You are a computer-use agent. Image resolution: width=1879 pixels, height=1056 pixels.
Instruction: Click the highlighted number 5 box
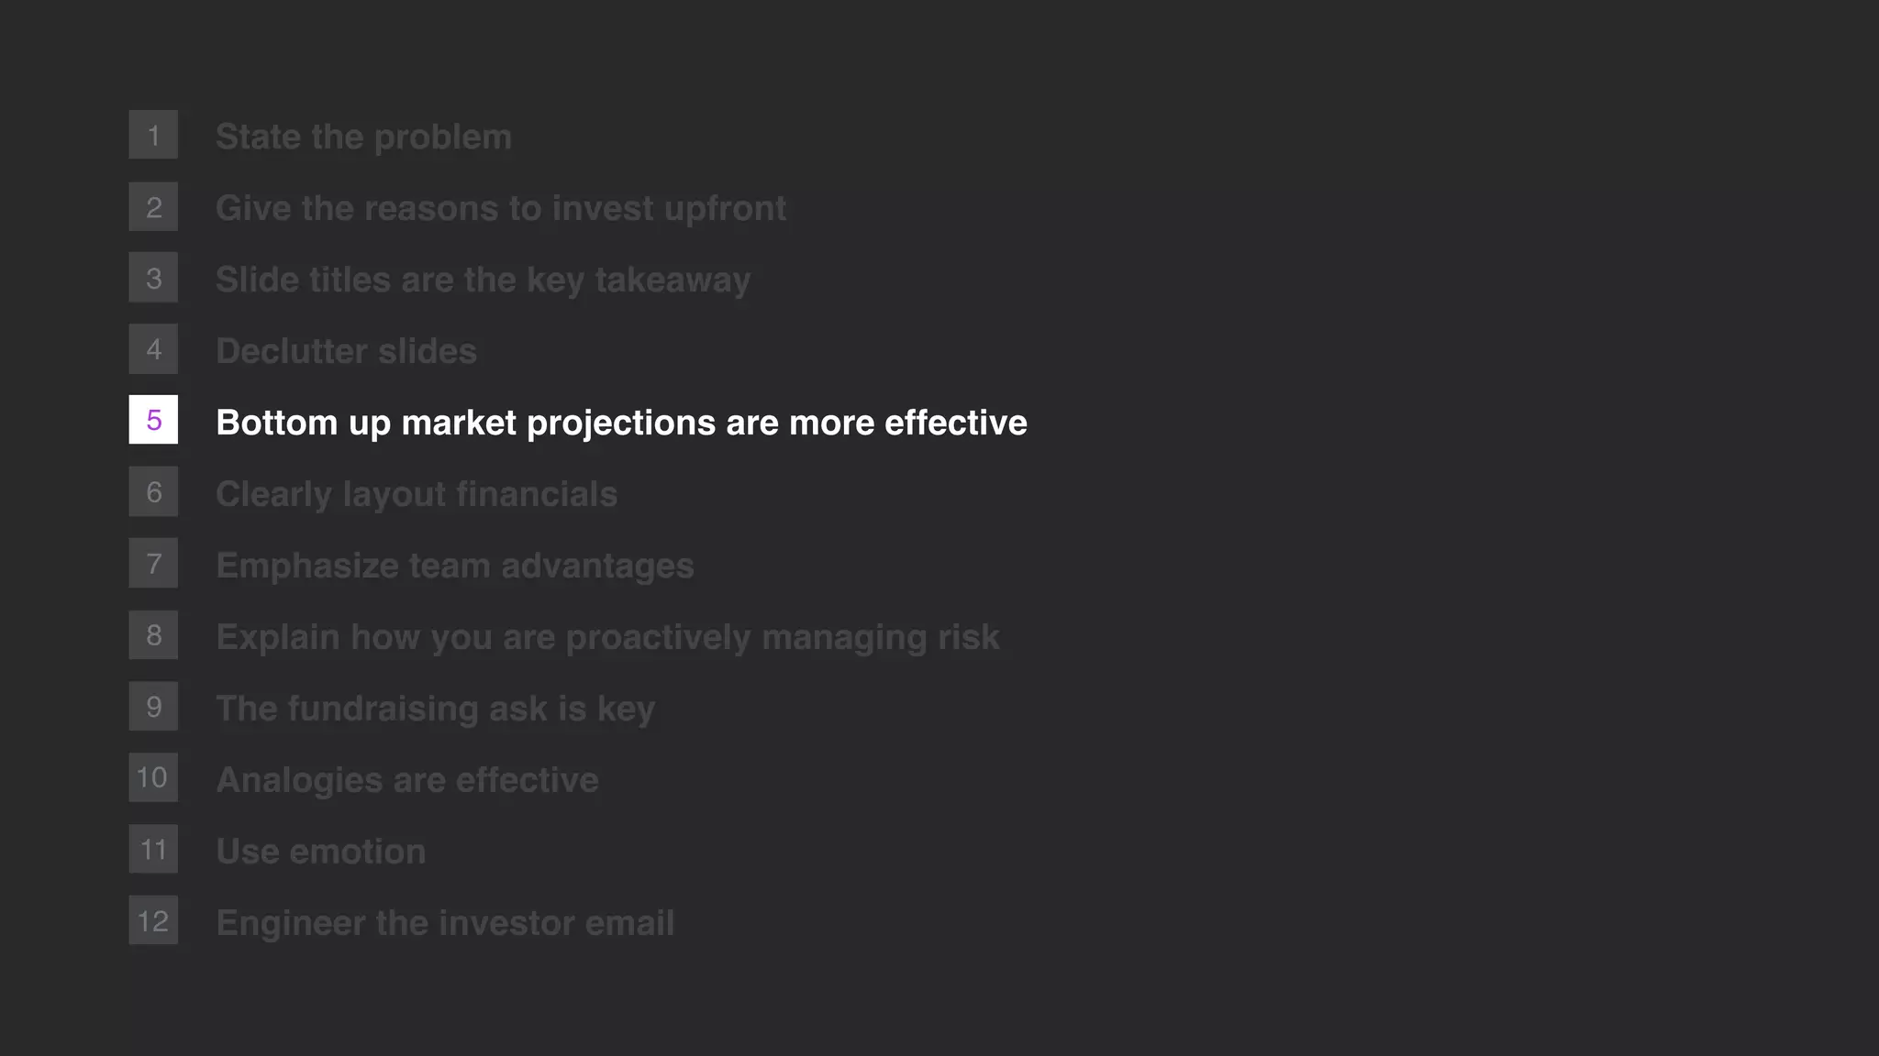pyautogui.click(x=153, y=420)
